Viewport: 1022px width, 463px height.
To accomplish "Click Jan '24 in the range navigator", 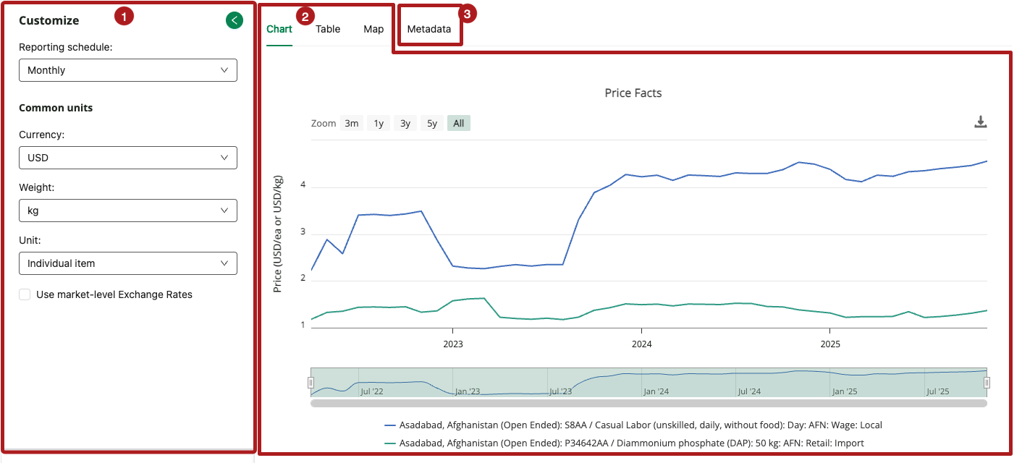I will (x=656, y=391).
